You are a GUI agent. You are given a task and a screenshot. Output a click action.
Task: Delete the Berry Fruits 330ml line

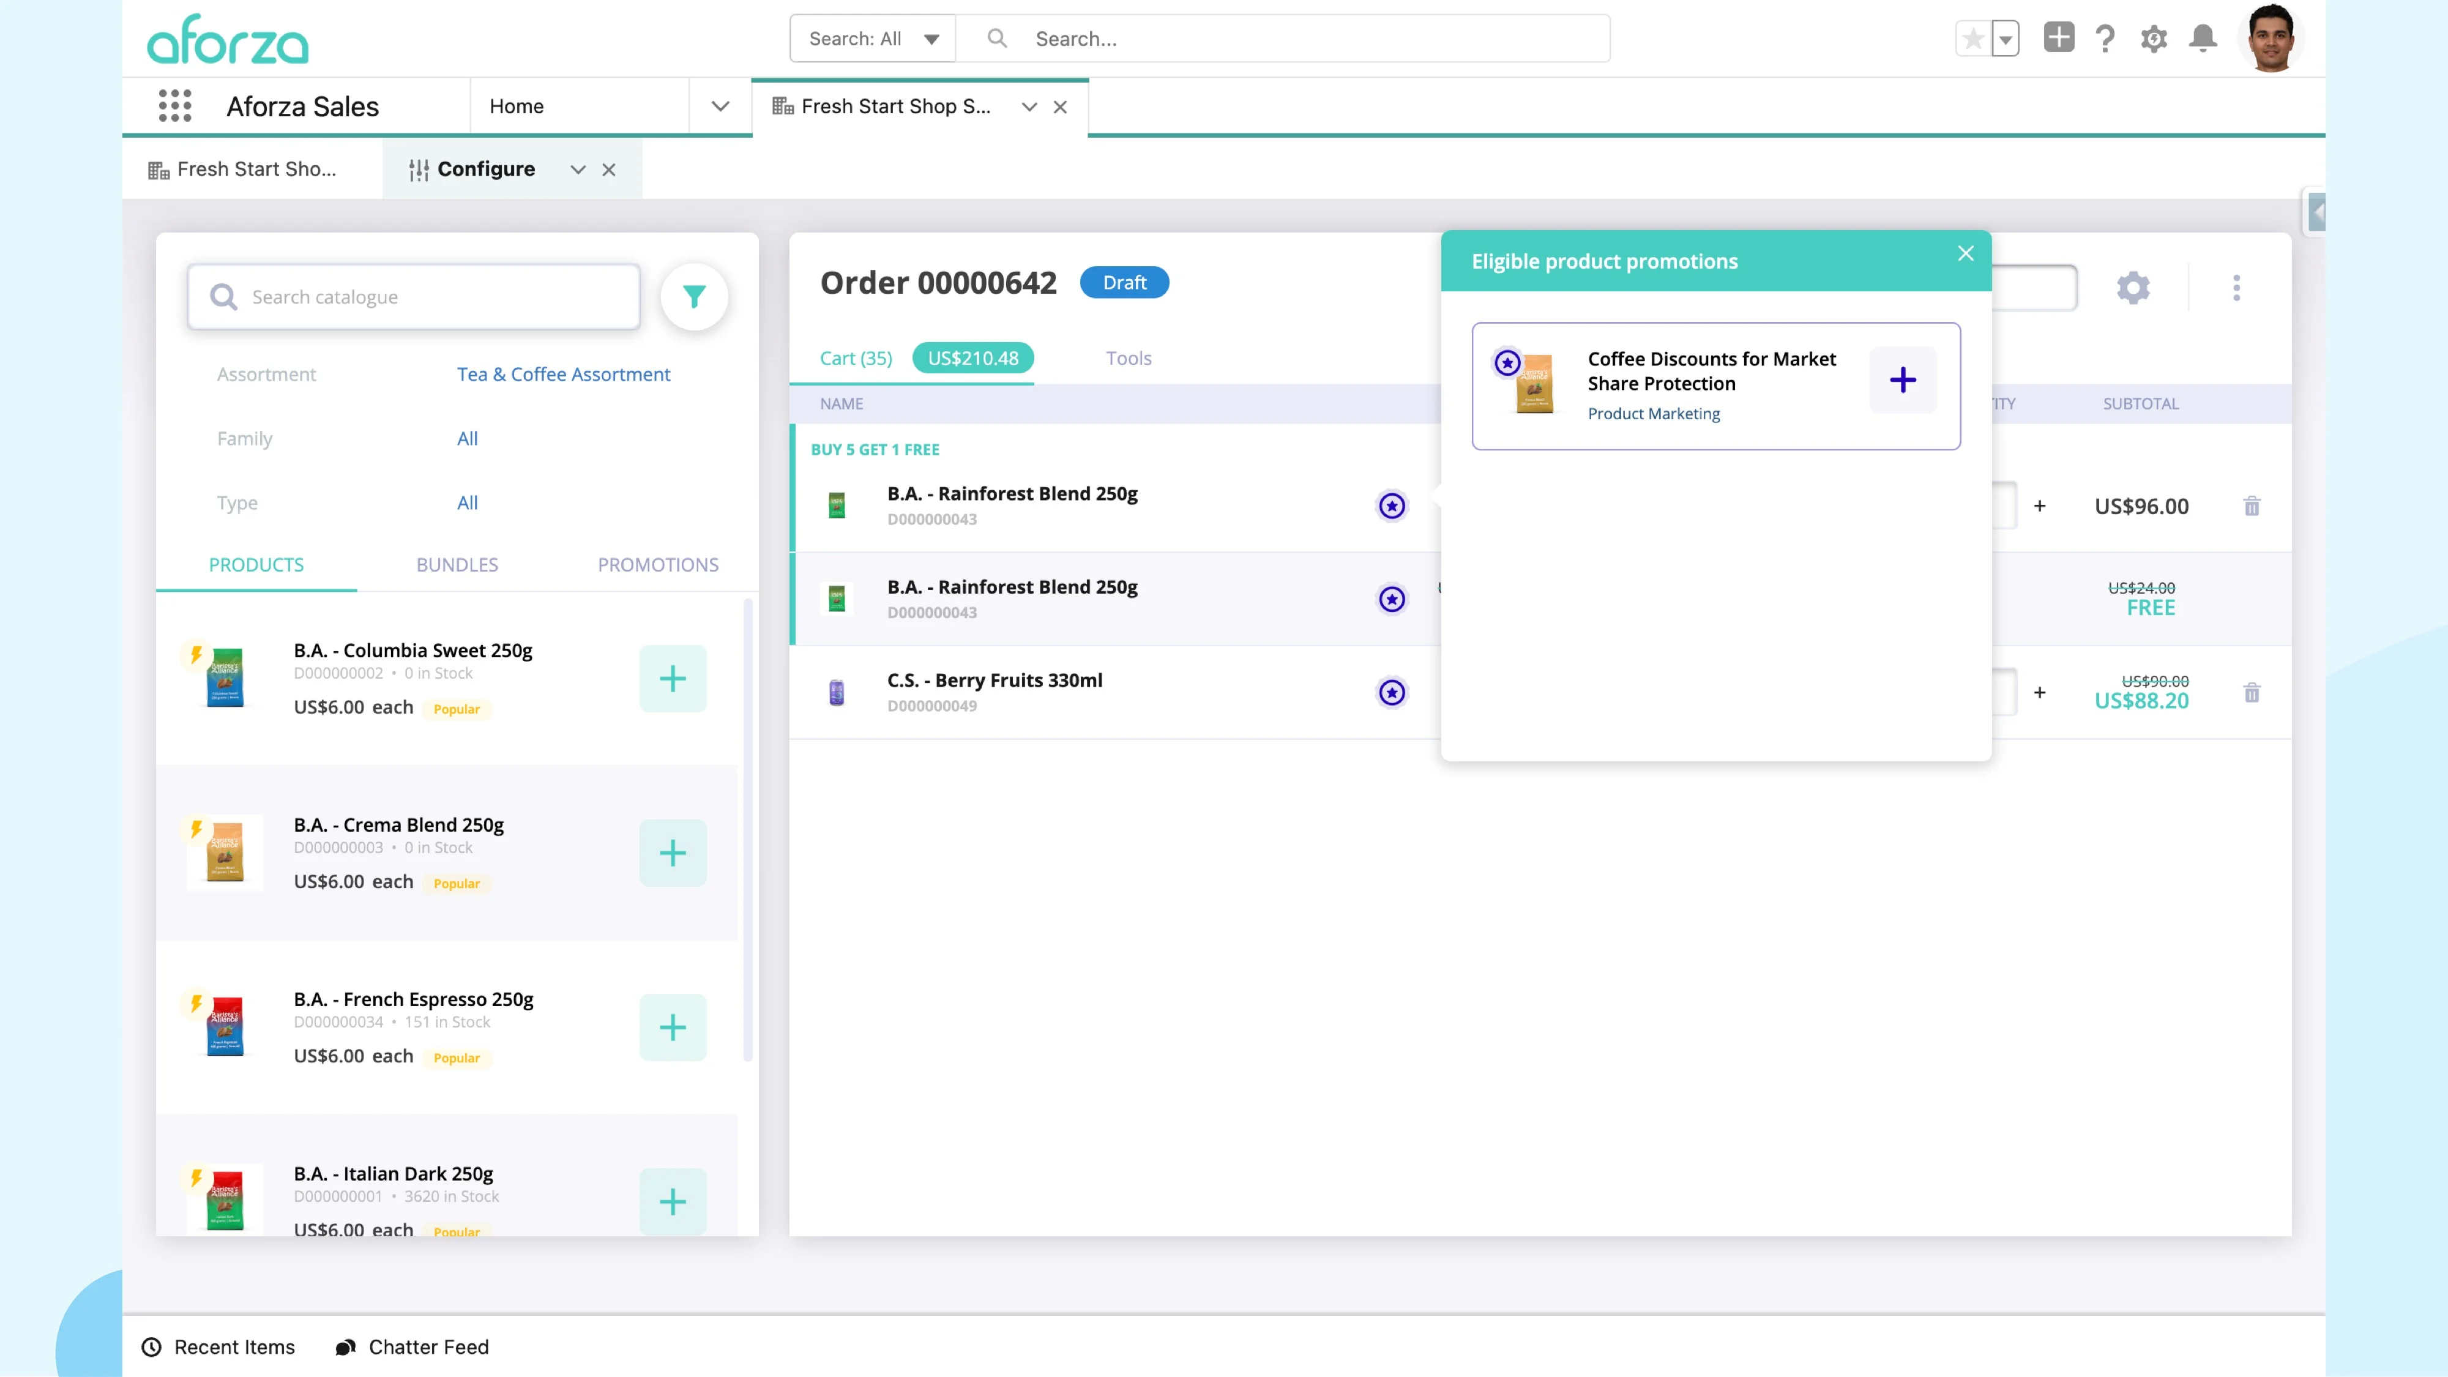pos(2252,693)
